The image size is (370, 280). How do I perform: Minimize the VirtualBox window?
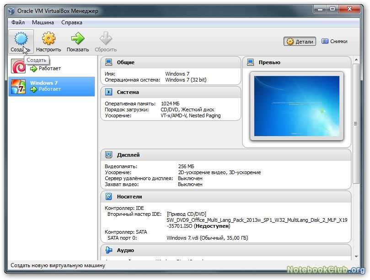click(320, 9)
